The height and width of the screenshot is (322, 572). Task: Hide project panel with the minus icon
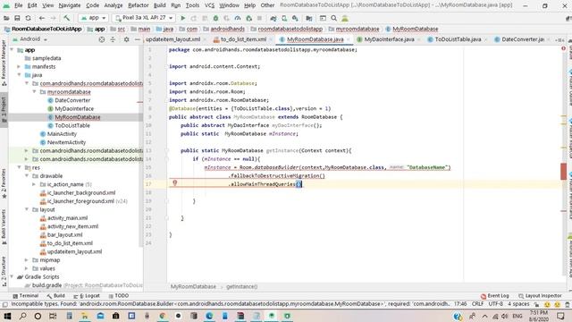pyautogui.click(x=137, y=39)
